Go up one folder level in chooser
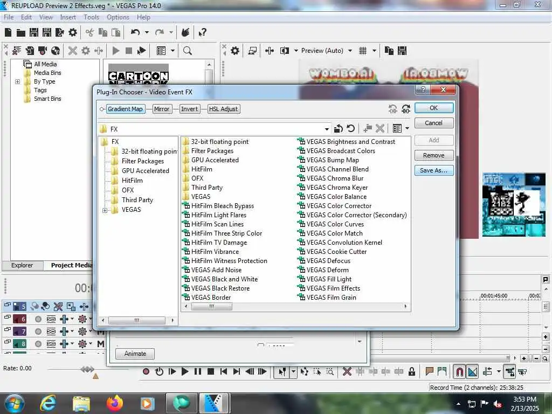552x414 pixels. (339, 128)
